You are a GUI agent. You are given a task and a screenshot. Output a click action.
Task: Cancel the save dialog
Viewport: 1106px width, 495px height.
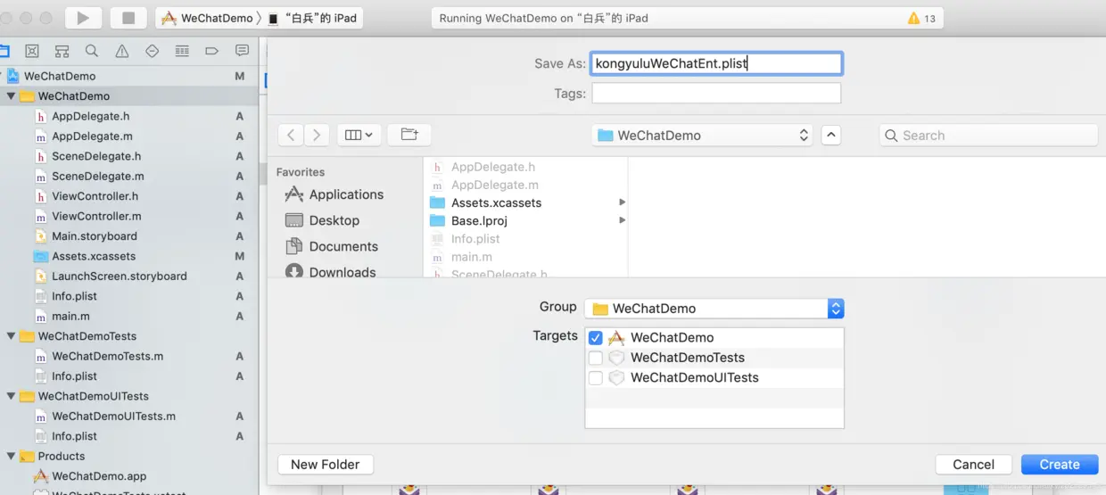973,464
